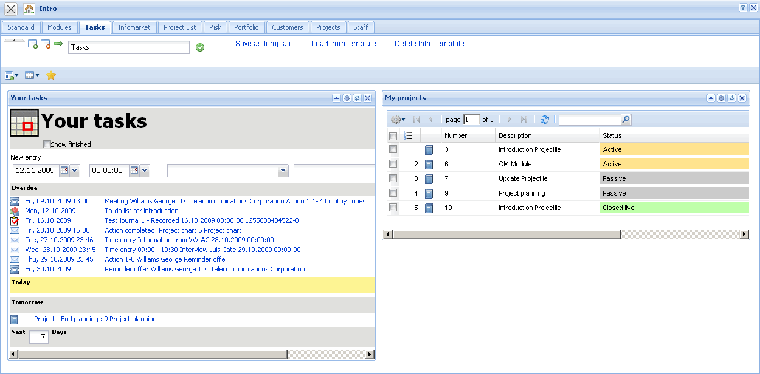Click the help question mark icon
Screen dimensions: 760x374
tap(743, 8)
